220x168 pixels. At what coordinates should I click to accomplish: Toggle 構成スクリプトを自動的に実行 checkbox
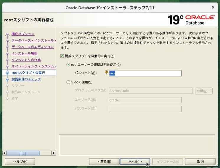62,56
